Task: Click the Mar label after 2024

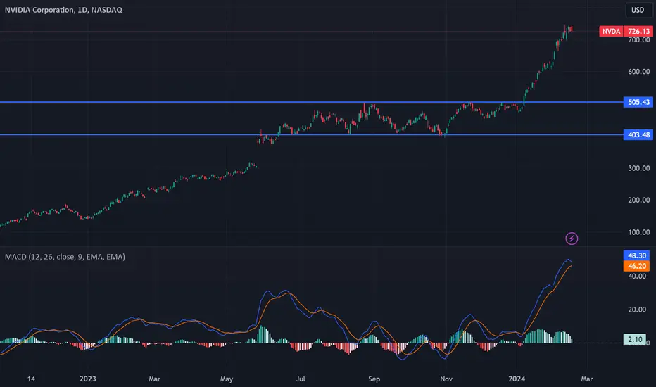Action: pos(586,379)
